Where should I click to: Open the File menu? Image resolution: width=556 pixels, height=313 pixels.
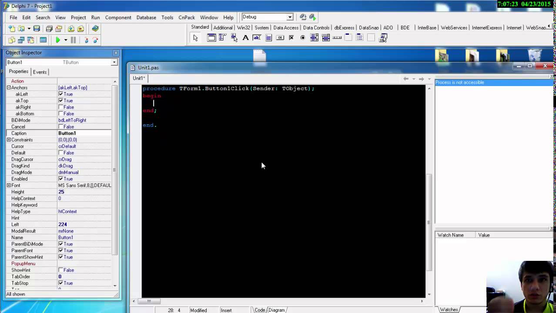point(13,17)
